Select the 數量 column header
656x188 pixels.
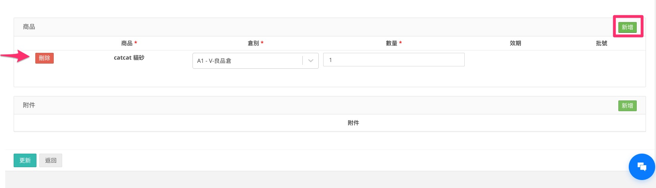(391, 43)
